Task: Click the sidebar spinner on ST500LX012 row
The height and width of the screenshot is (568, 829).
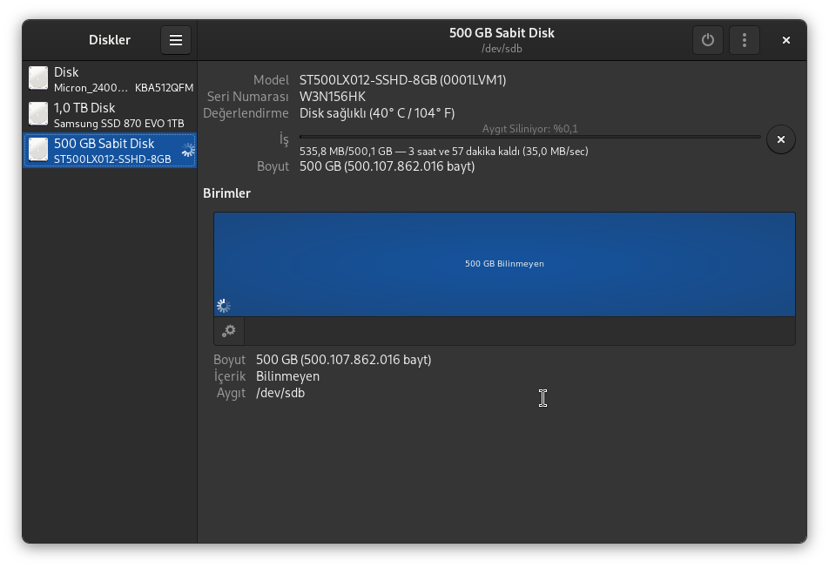Action: pos(188,150)
